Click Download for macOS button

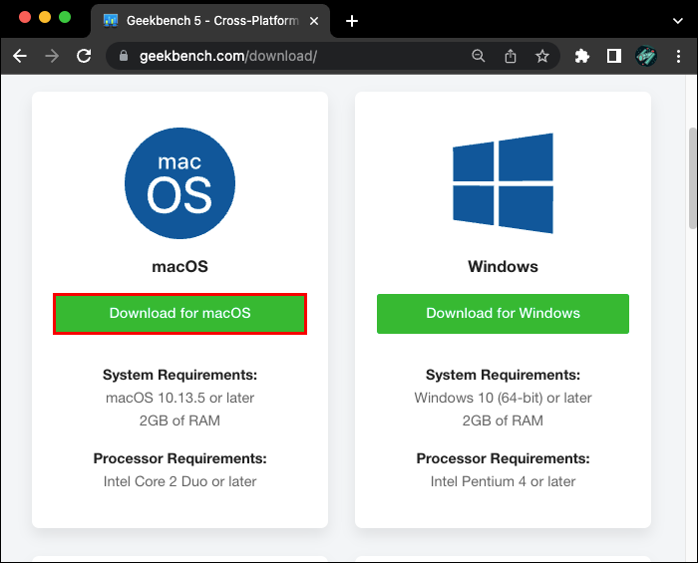coord(179,314)
